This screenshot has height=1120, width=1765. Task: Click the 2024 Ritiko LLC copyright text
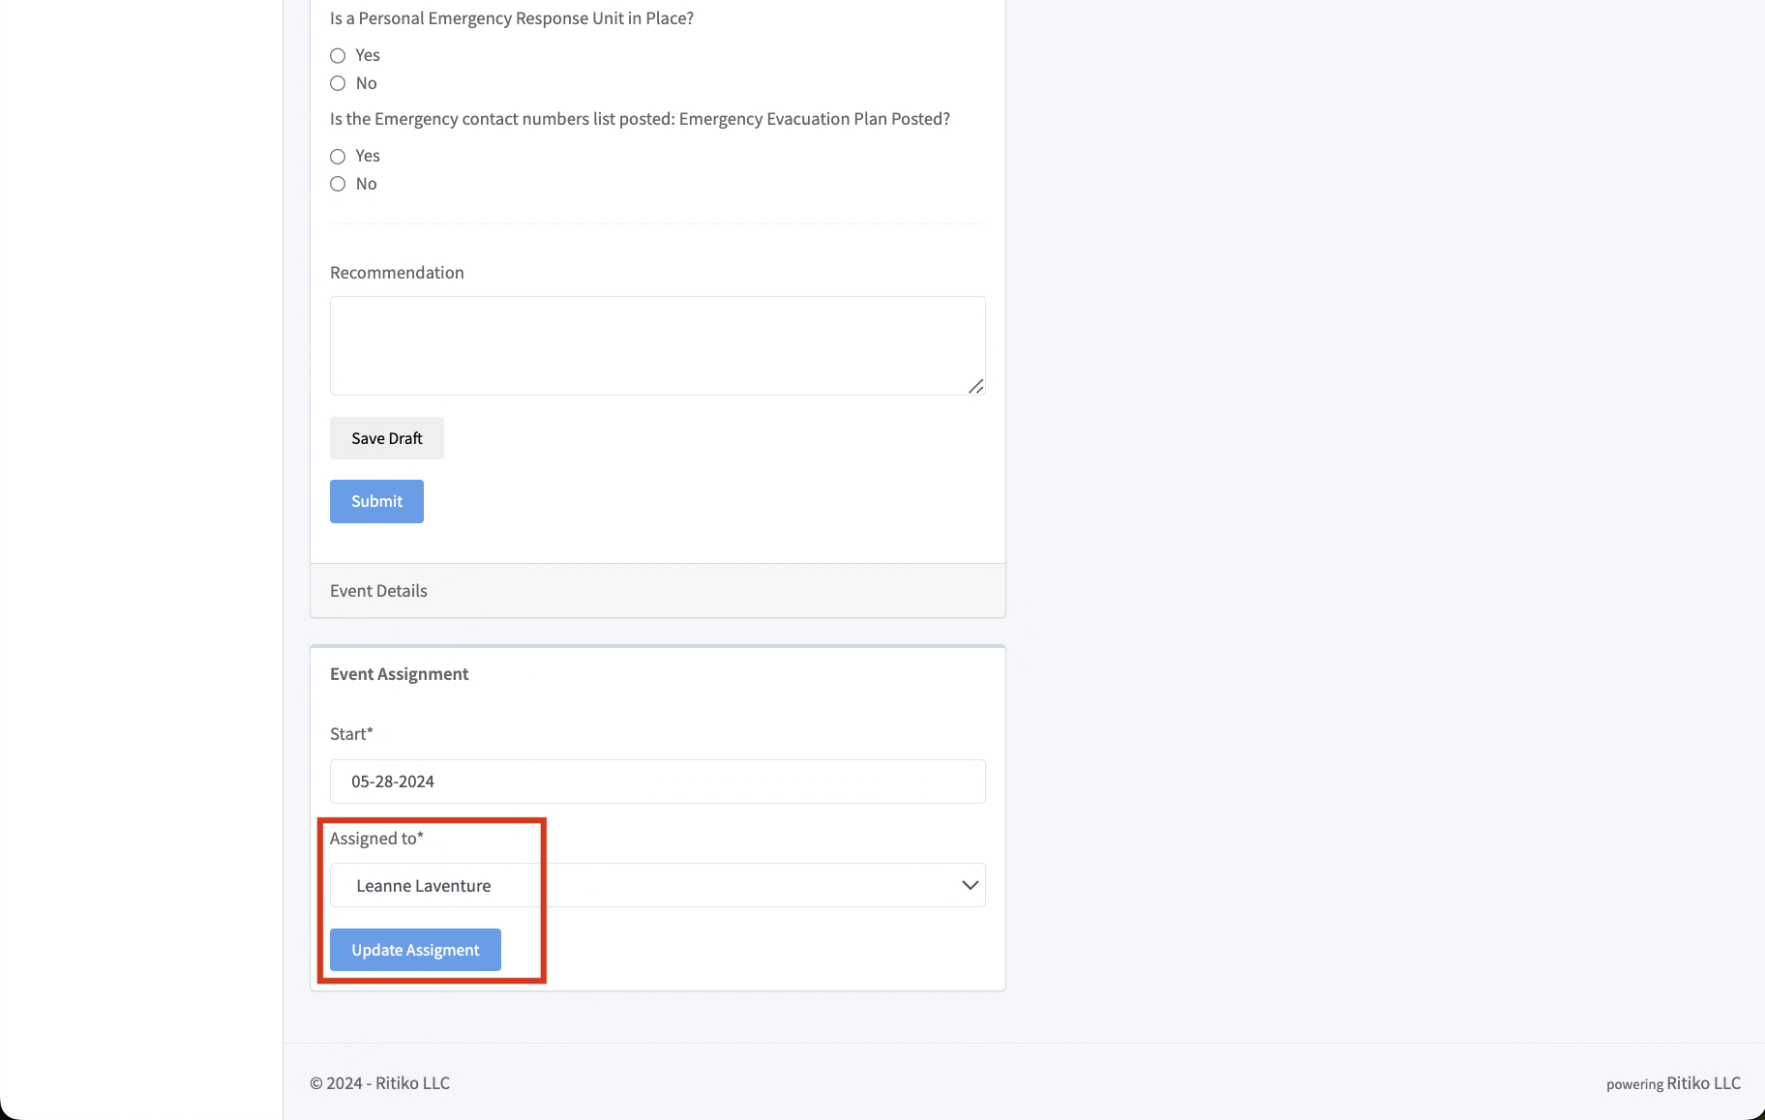[x=379, y=1083]
